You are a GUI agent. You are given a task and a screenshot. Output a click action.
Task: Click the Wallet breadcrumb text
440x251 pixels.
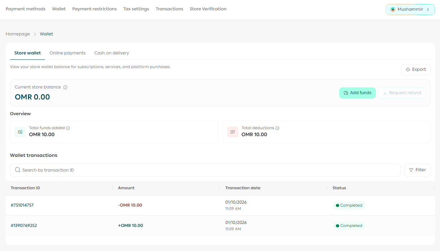(x=46, y=34)
